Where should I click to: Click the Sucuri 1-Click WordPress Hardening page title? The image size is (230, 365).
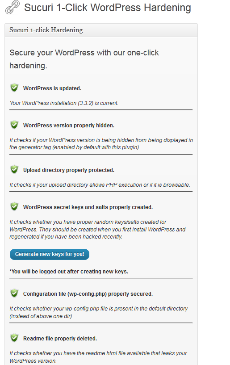(x=108, y=8)
